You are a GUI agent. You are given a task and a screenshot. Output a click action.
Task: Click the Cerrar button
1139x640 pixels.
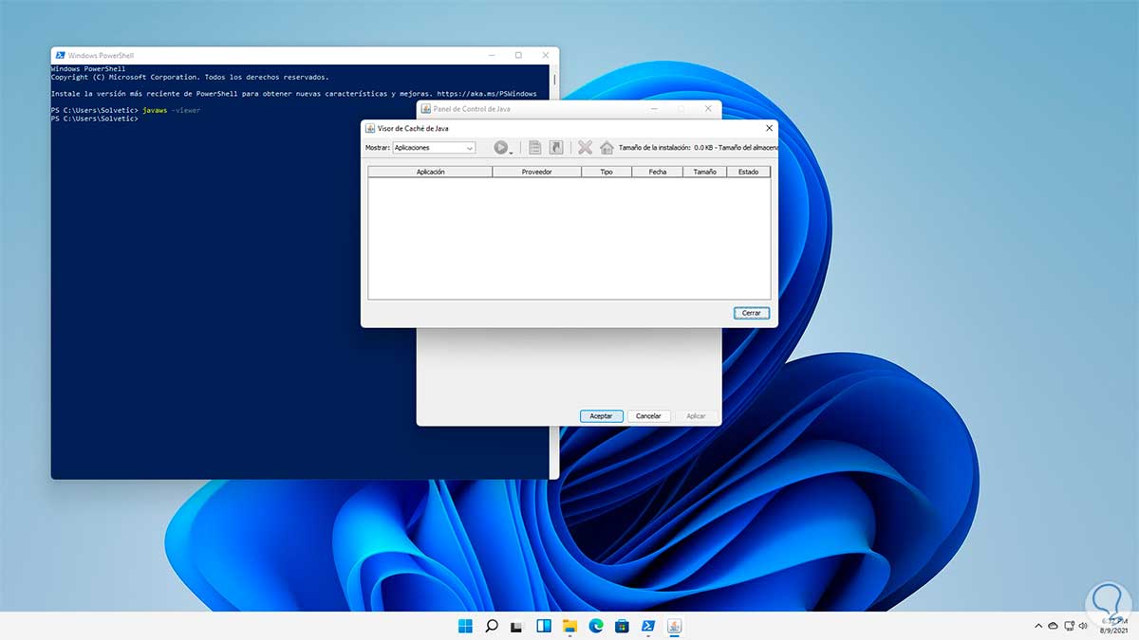(751, 313)
